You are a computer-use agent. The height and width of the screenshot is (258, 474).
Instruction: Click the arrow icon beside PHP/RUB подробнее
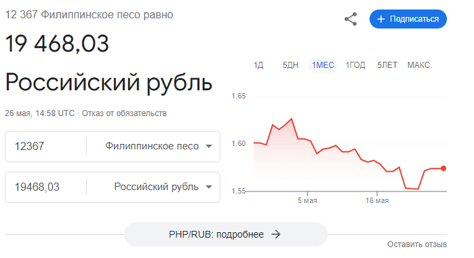276,234
